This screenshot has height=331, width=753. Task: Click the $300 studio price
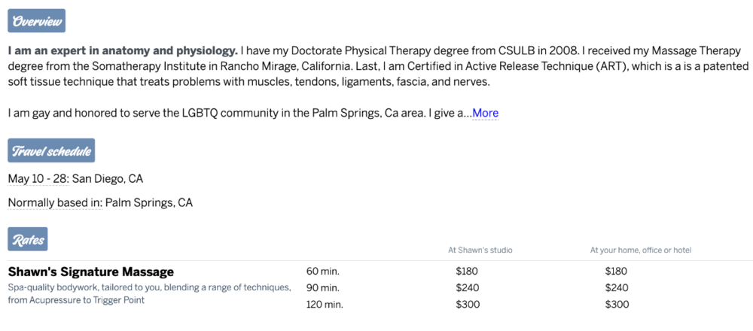[468, 305]
